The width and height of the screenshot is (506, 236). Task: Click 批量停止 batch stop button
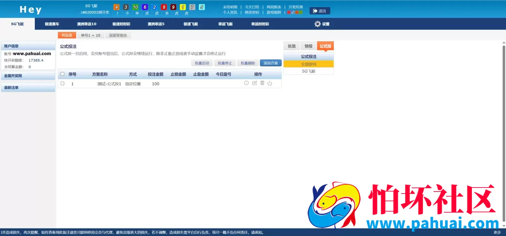coord(225,63)
